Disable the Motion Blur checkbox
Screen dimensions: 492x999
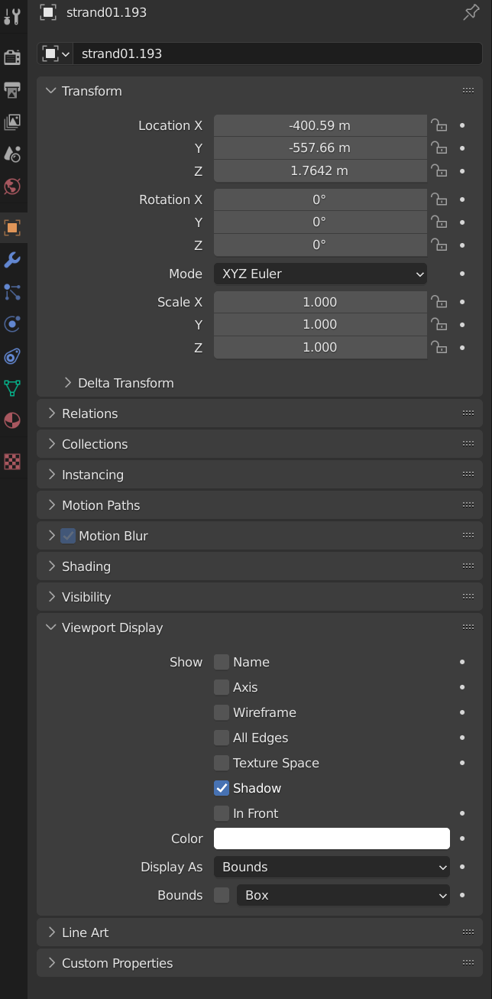click(x=68, y=536)
